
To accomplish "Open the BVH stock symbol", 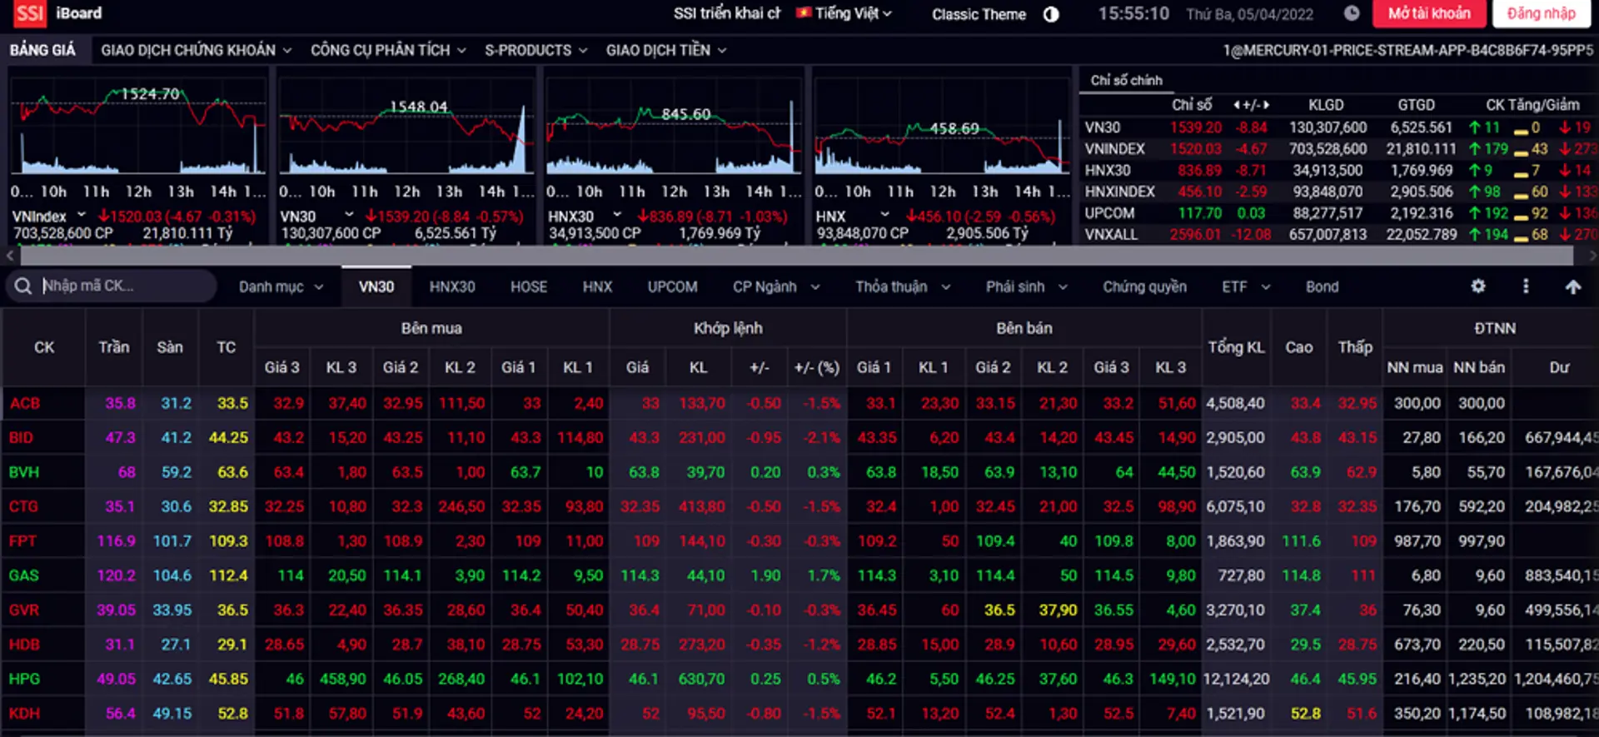I will (24, 472).
